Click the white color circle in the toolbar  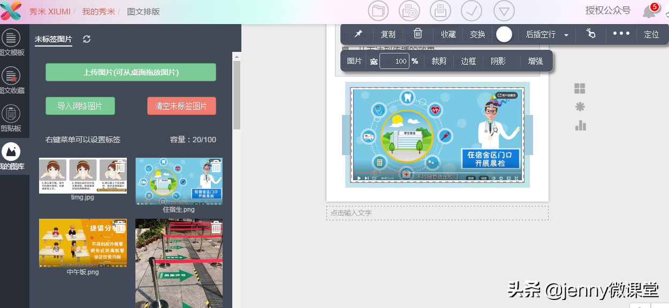tap(504, 34)
